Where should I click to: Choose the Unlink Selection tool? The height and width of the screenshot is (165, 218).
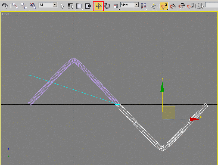(24, 6)
